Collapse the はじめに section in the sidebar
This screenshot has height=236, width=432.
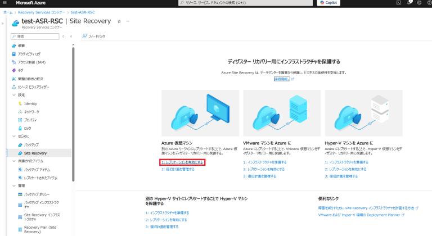pyautogui.click(x=14, y=136)
